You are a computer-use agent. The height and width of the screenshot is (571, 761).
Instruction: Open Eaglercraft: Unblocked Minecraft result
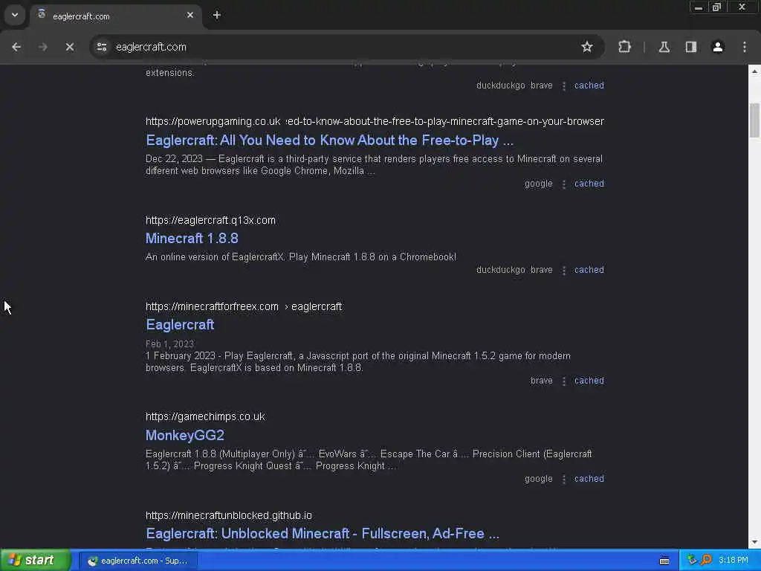(x=323, y=534)
